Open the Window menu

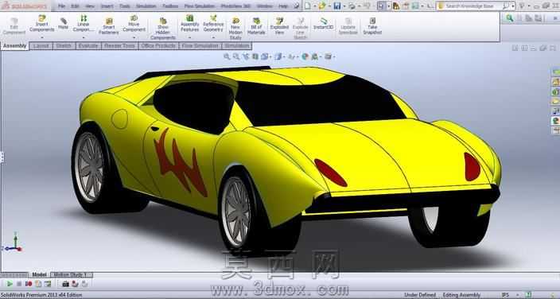(x=265, y=6)
